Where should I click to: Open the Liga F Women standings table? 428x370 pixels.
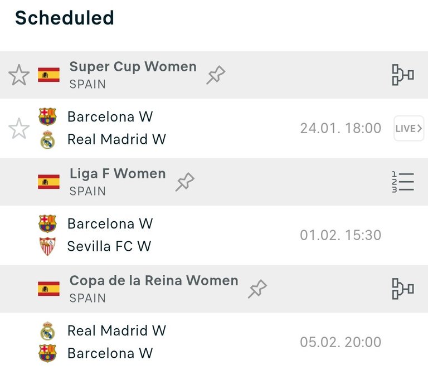[x=402, y=182]
